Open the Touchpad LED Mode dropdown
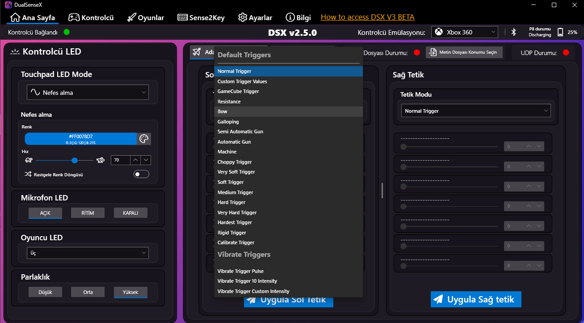The image size is (584, 323). tap(88, 93)
